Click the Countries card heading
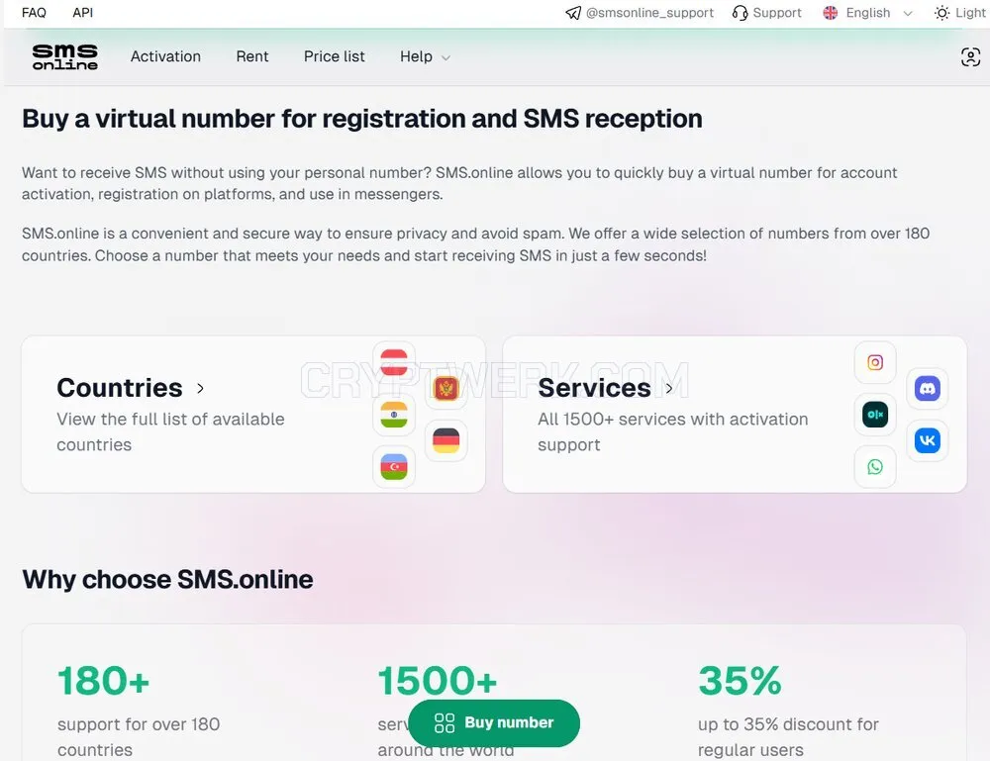The width and height of the screenshot is (990, 761). pyautogui.click(x=120, y=388)
